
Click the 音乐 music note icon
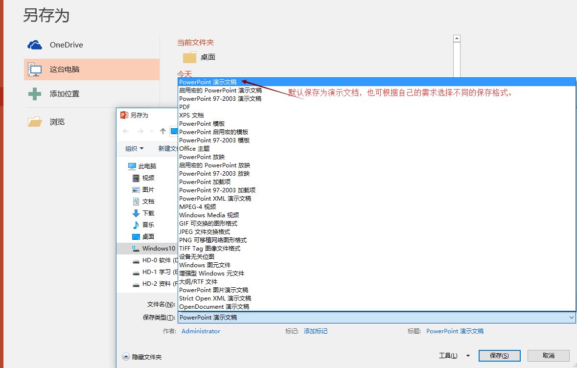(x=136, y=225)
